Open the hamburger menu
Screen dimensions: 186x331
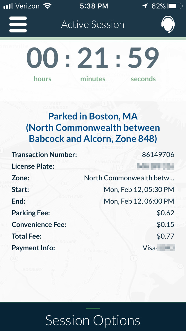tap(18, 24)
